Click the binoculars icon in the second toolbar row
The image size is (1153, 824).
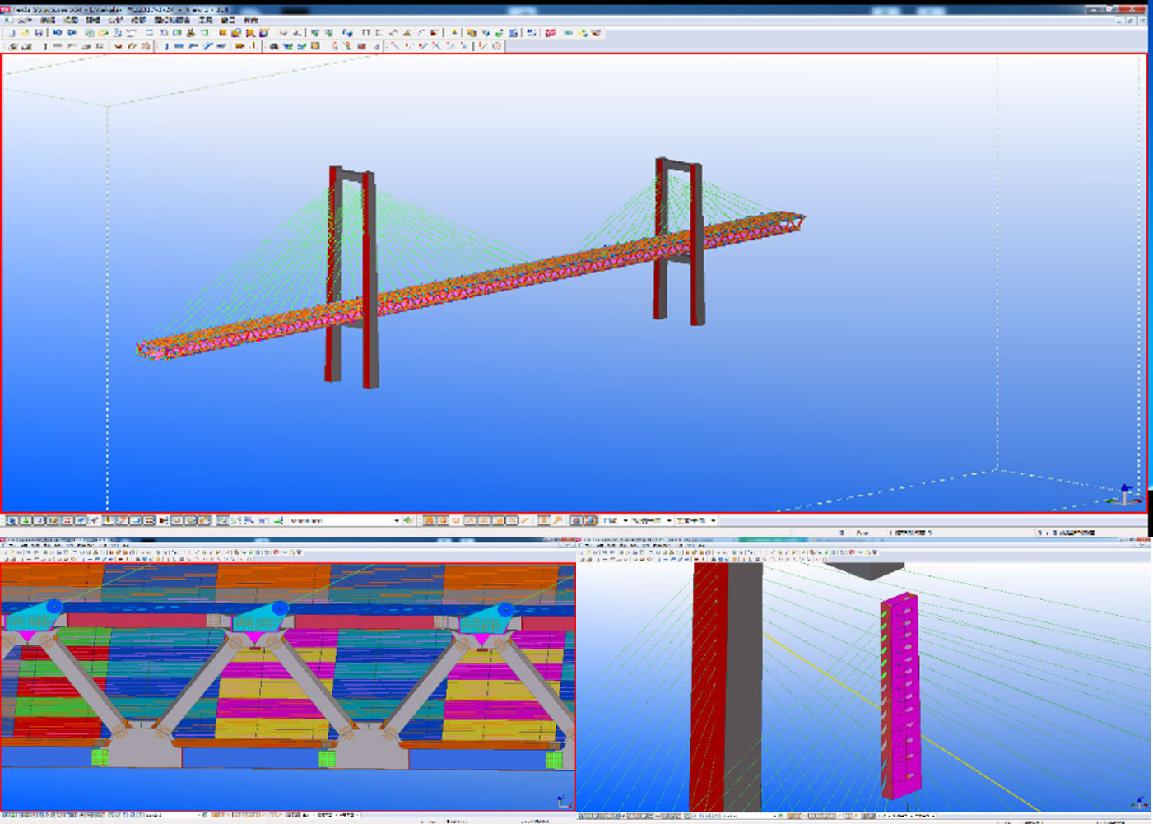[273, 47]
